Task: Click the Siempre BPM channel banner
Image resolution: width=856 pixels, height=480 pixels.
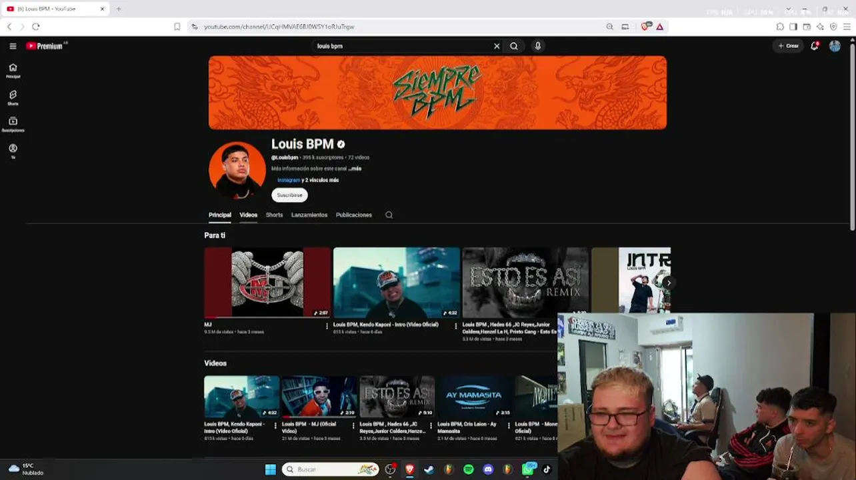Action: point(437,93)
